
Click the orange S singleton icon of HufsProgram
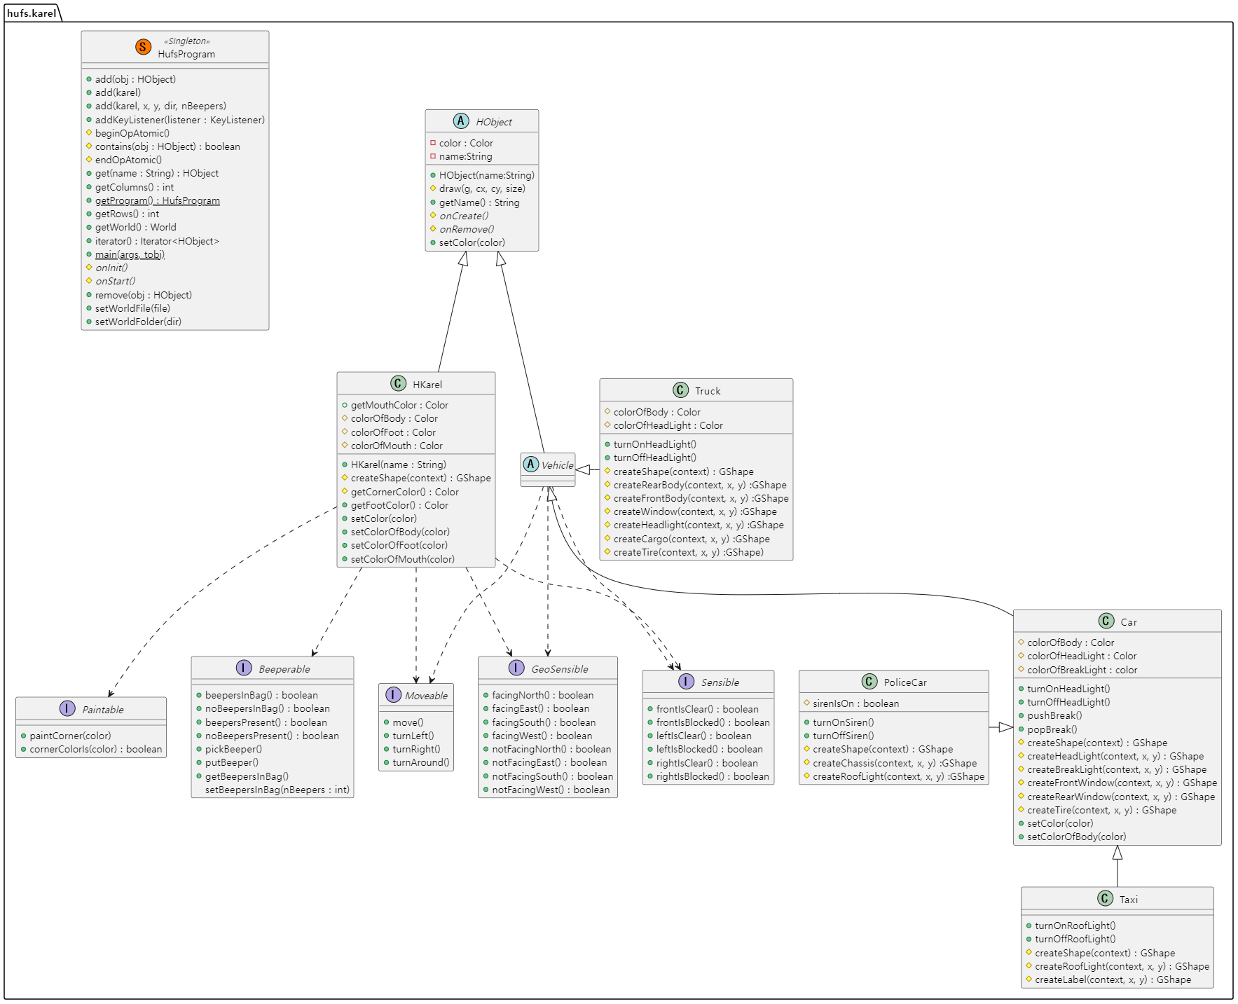pos(143,47)
